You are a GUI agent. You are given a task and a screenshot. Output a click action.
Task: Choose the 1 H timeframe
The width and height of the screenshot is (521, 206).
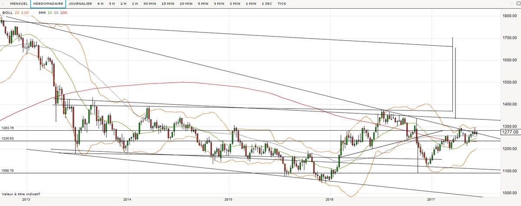[135, 3]
